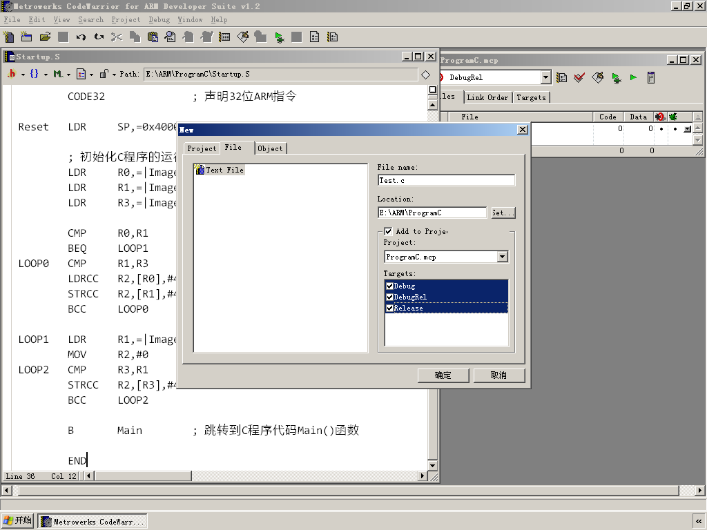Screen dimensions: 707x530
Task: Click the Open folder icon in toolbar
Action: pos(45,37)
